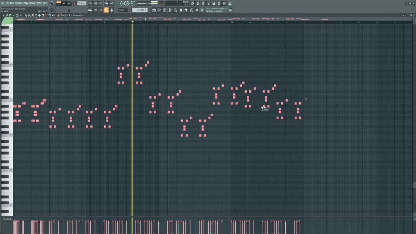This screenshot has width=416, height=234.
Task: Click the yellow playhead marker on timeline
Action: (132, 22)
